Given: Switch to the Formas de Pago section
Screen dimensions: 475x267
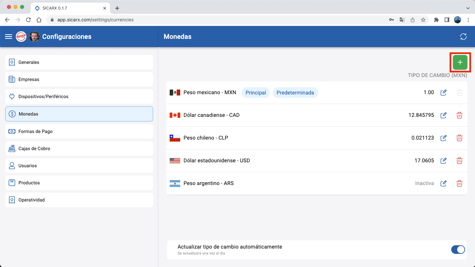Looking at the screenshot, I should 79,131.
